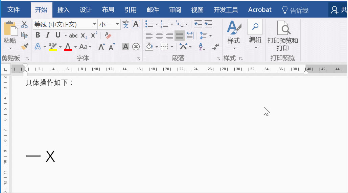Toggle Character Shading button
Viewport: 348px width, 193px height.
pos(125,47)
